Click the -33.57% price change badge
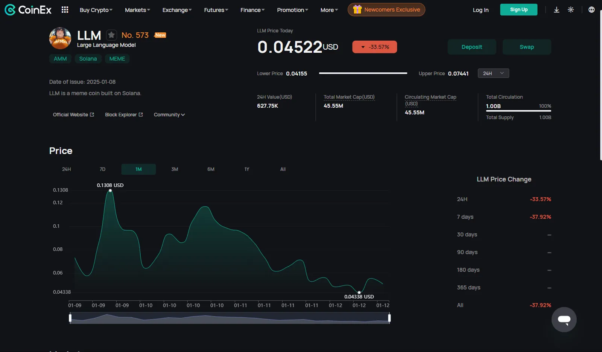 click(374, 47)
